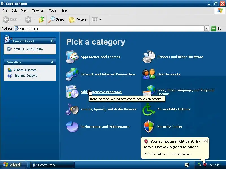Open the Performance and Maintenance link
Image resolution: width=226 pixels, height=169 pixels.
(105, 127)
